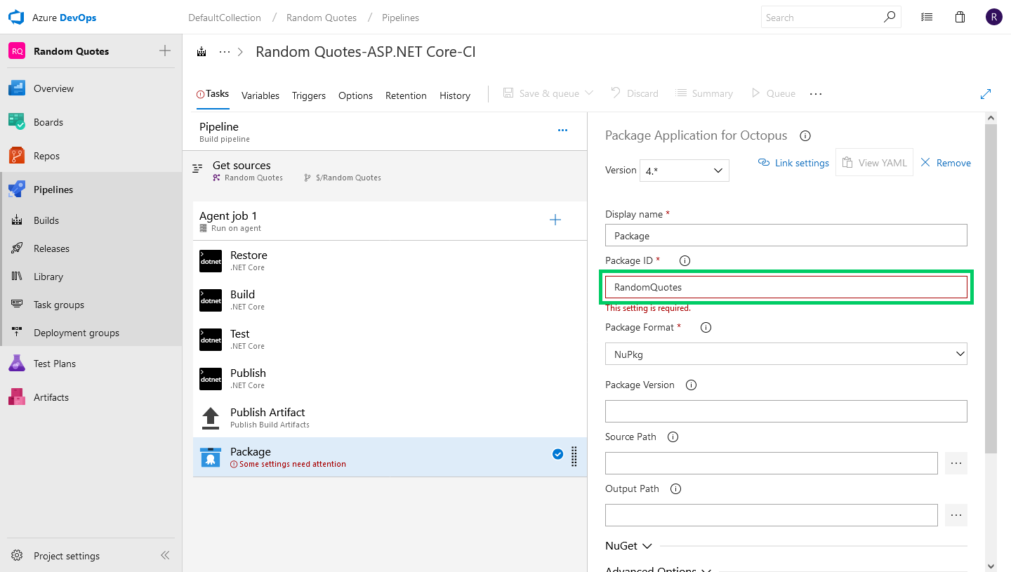The width and height of the screenshot is (1011, 572).
Task: Open the work items list icon
Action: click(927, 17)
